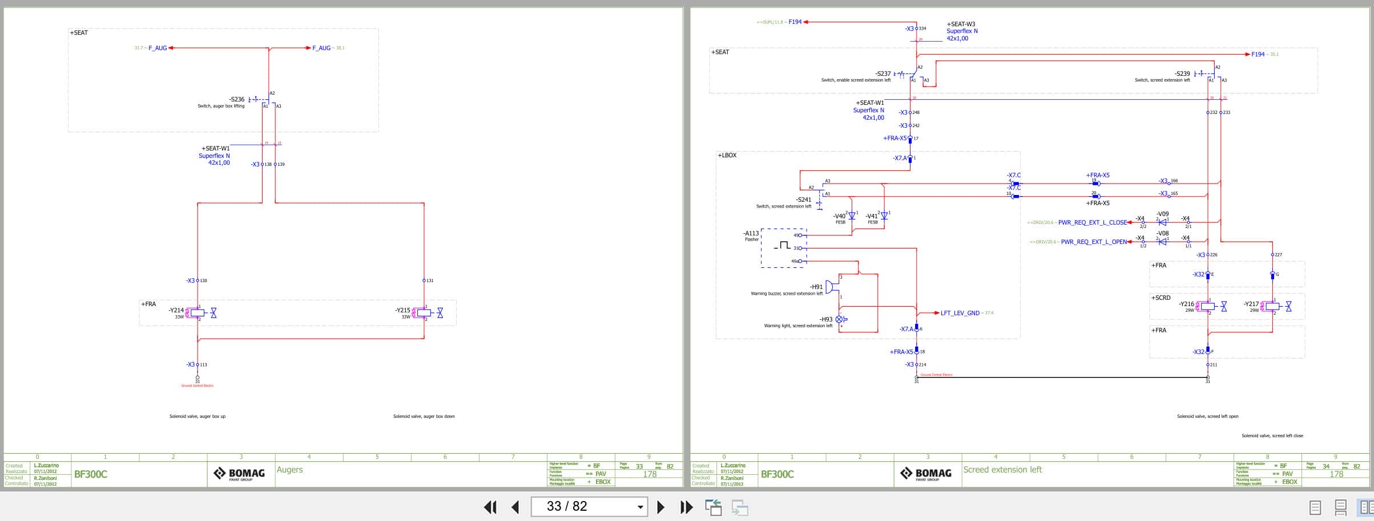
Task: Switch to continuous scrolling view
Action: tap(1341, 507)
